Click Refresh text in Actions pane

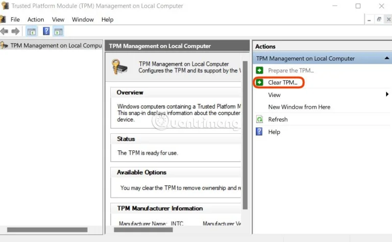click(x=278, y=120)
